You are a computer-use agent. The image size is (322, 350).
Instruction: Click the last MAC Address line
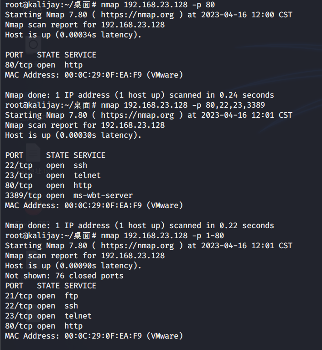coord(94,336)
